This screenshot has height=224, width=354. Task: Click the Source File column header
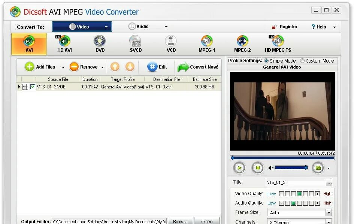(58, 79)
